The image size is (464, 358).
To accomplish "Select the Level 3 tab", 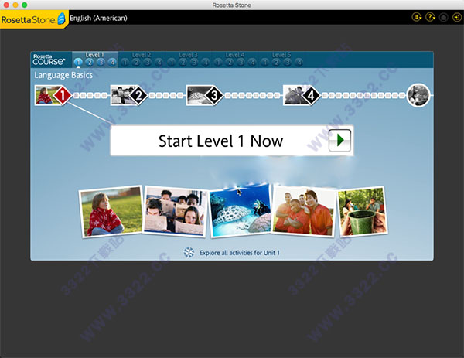I will click(188, 55).
